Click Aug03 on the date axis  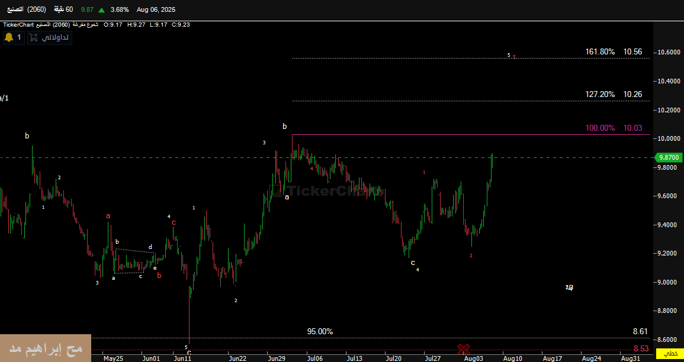click(473, 358)
